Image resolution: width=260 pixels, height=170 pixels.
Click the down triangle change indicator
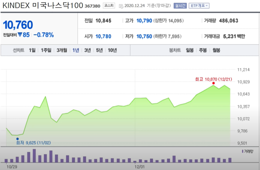click(x=20, y=35)
